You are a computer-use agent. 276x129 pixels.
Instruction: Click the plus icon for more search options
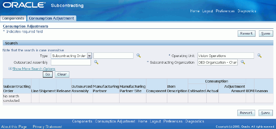coord(10,69)
